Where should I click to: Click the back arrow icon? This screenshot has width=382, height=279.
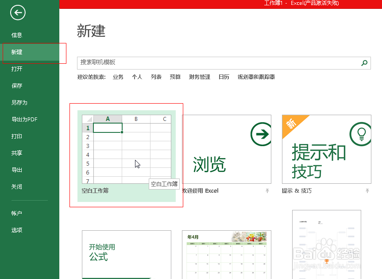(18, 12)
